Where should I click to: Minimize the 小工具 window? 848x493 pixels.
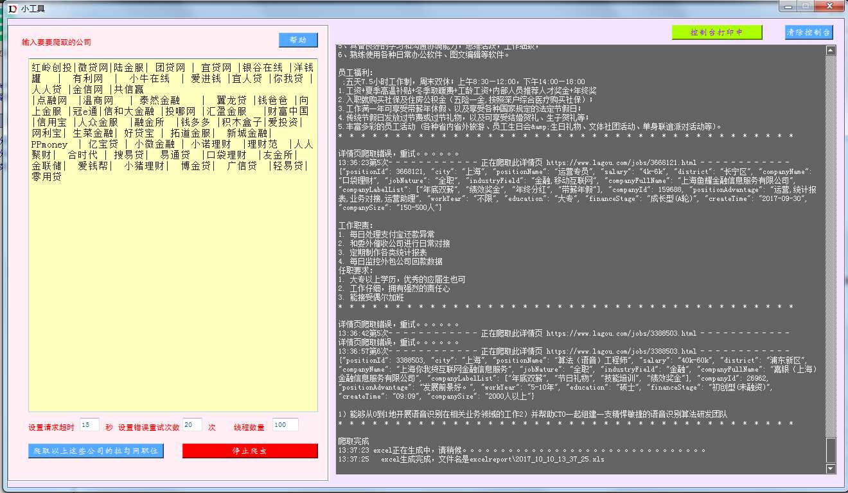[x=788, y=6]
